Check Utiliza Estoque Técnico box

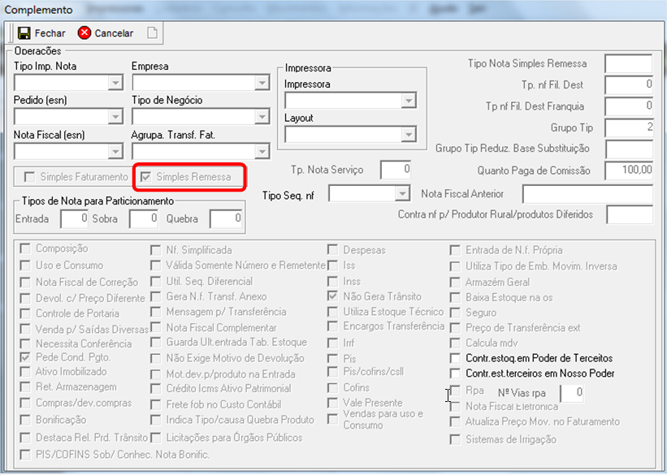(332, 312)
